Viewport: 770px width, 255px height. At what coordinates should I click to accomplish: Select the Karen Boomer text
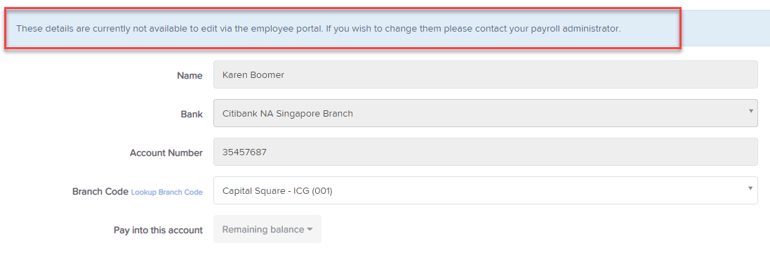click(253, 75)
